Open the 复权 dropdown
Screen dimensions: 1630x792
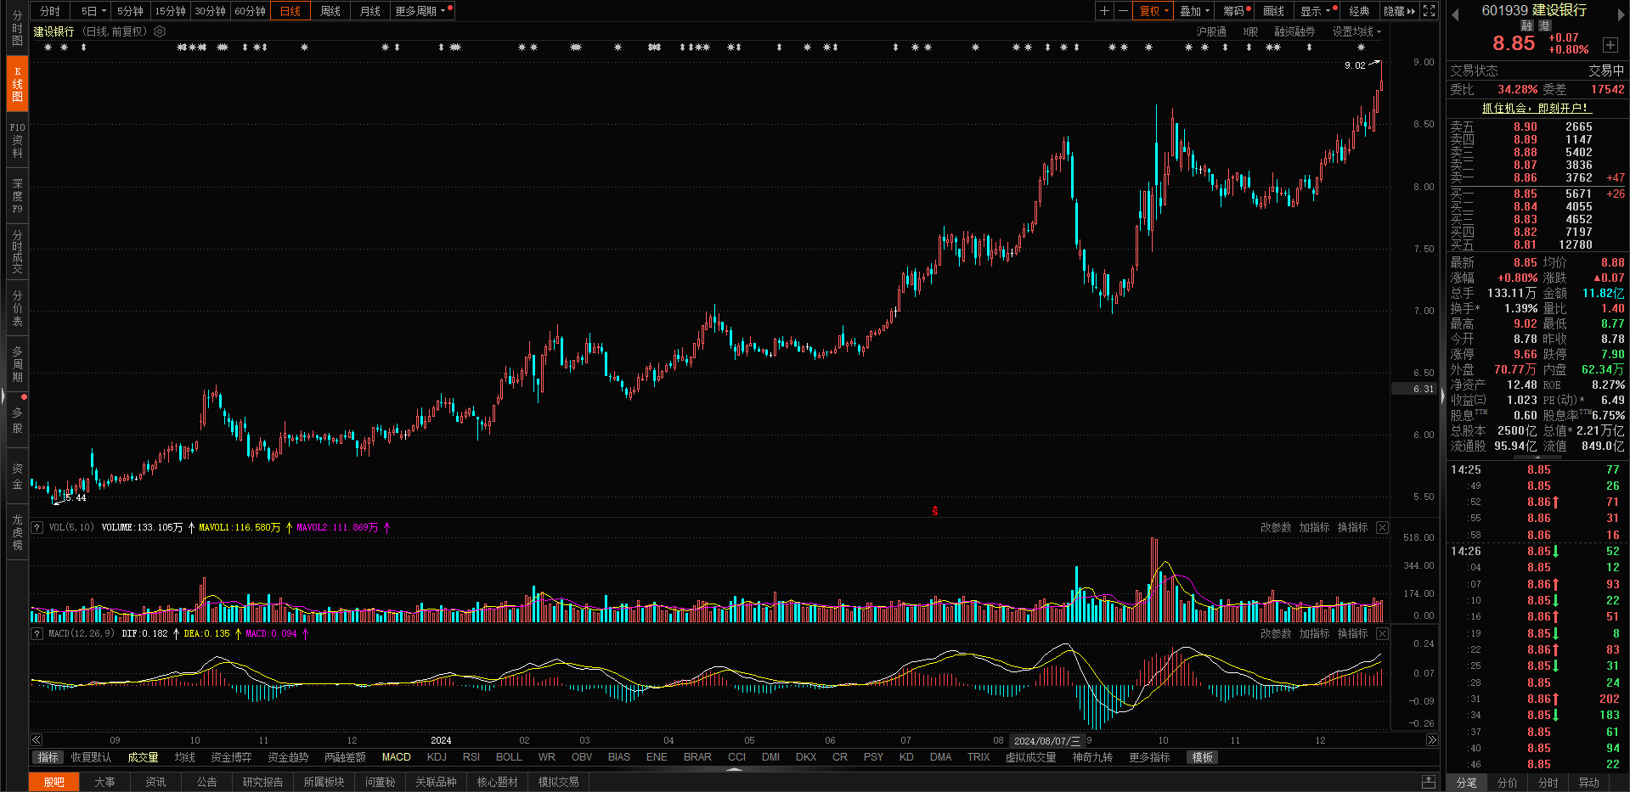coord(1154,11)
